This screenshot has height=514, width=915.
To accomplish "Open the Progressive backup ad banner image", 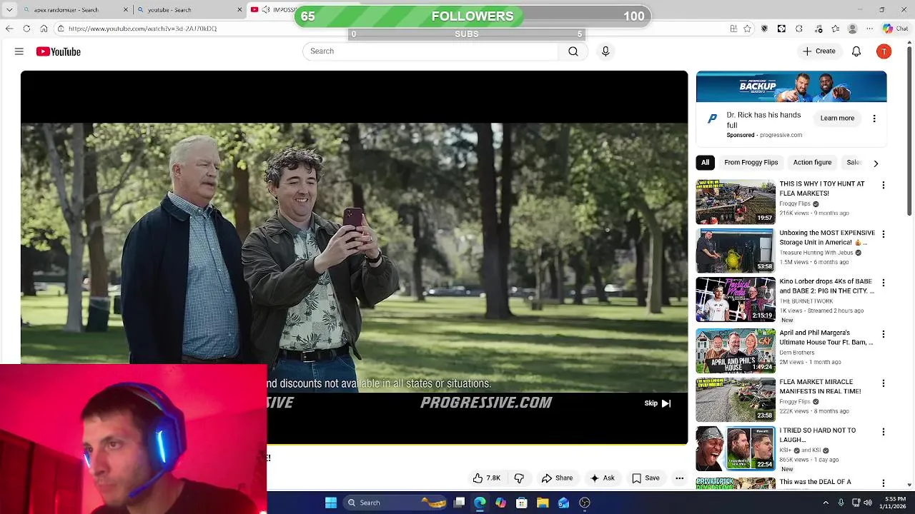I will pyautogui.click(x=791, y=86).
